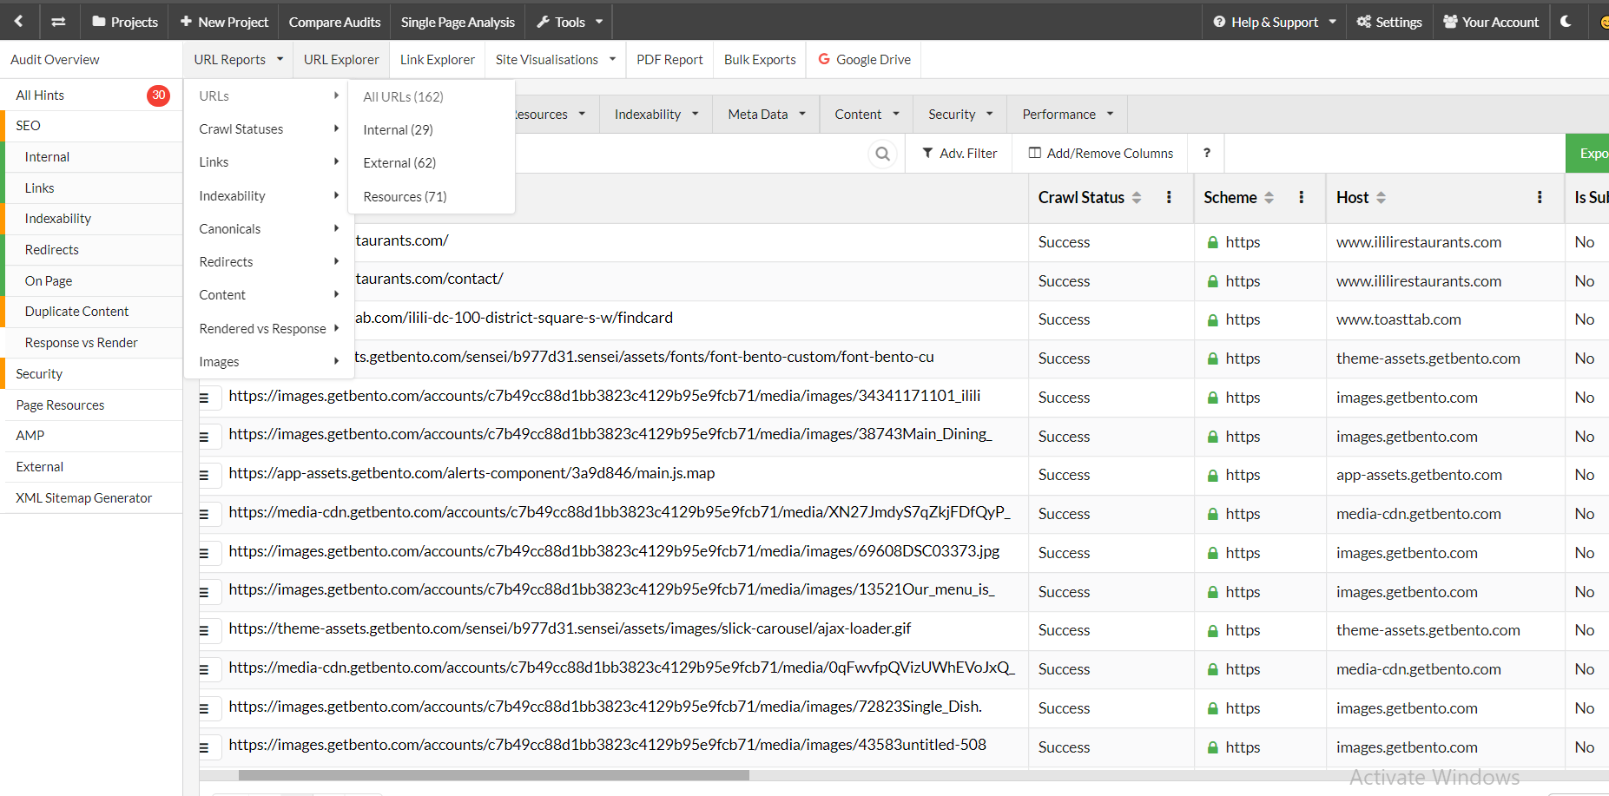
Task: Open Host column options menu
Action: point(1540,198)
